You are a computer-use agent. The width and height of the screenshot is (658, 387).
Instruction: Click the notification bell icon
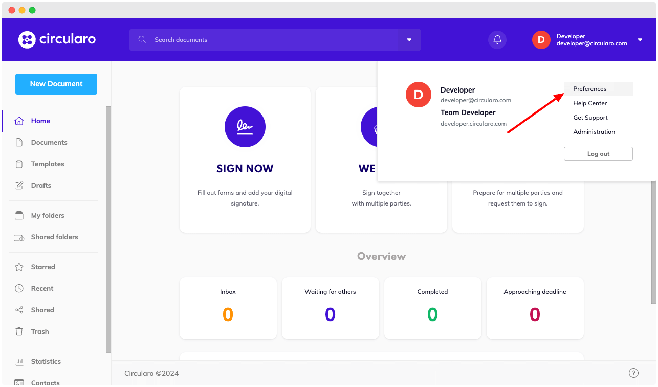(497, 40)
